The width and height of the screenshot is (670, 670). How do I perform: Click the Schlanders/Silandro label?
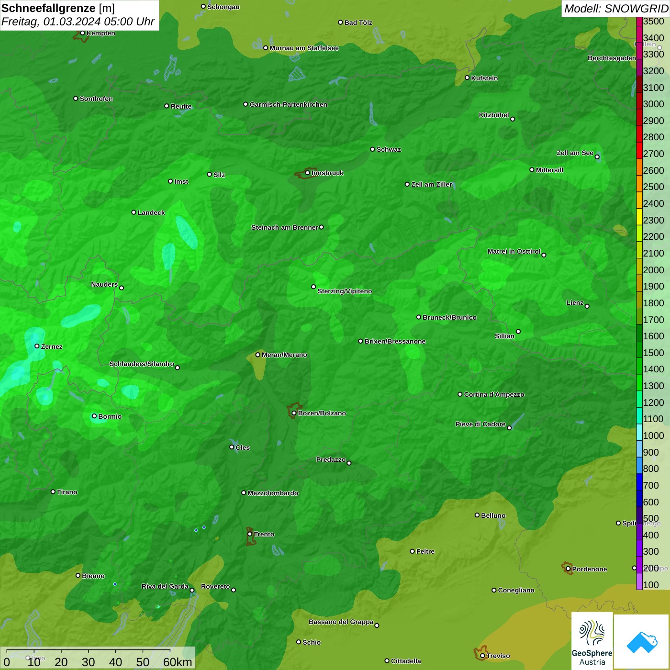[x=142, y=364]
